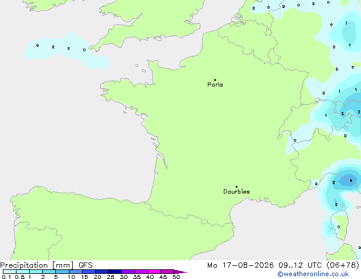Click the above-50 mm legend arrow tip
The height and width of the screenshot is (279, 361).
click(180, 272)
